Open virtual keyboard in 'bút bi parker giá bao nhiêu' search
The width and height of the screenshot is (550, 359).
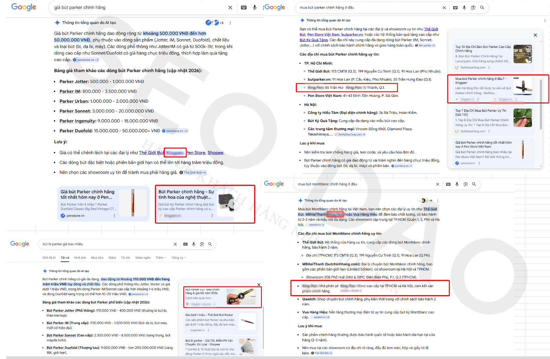[x=185, y=244]
